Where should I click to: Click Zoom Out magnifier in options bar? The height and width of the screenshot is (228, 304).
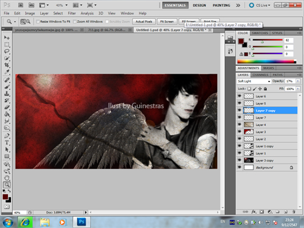pos(29,21)
